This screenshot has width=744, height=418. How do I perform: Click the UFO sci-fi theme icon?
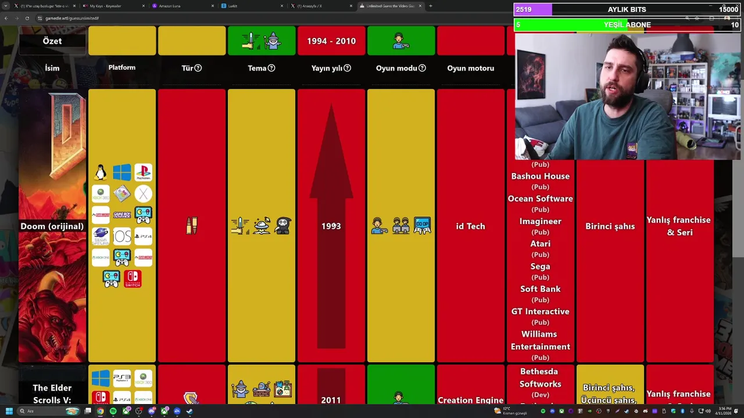[262, 226]
